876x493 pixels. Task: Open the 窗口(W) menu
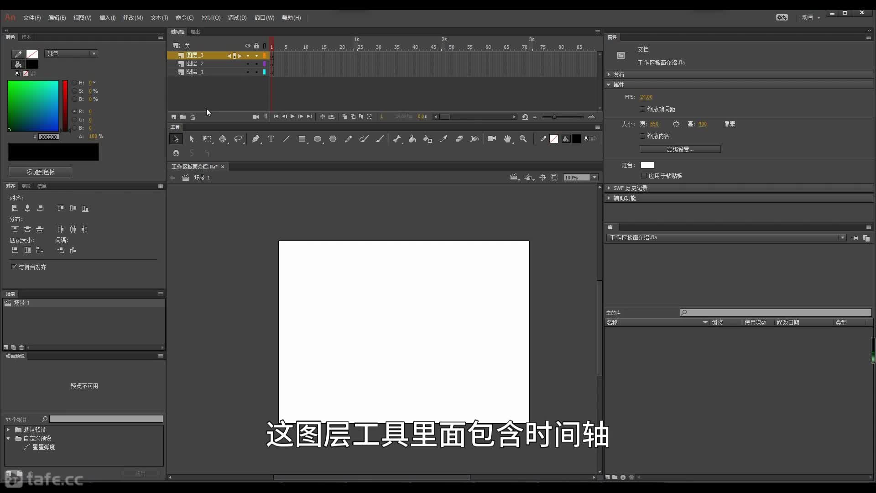[x=265, y=18]
